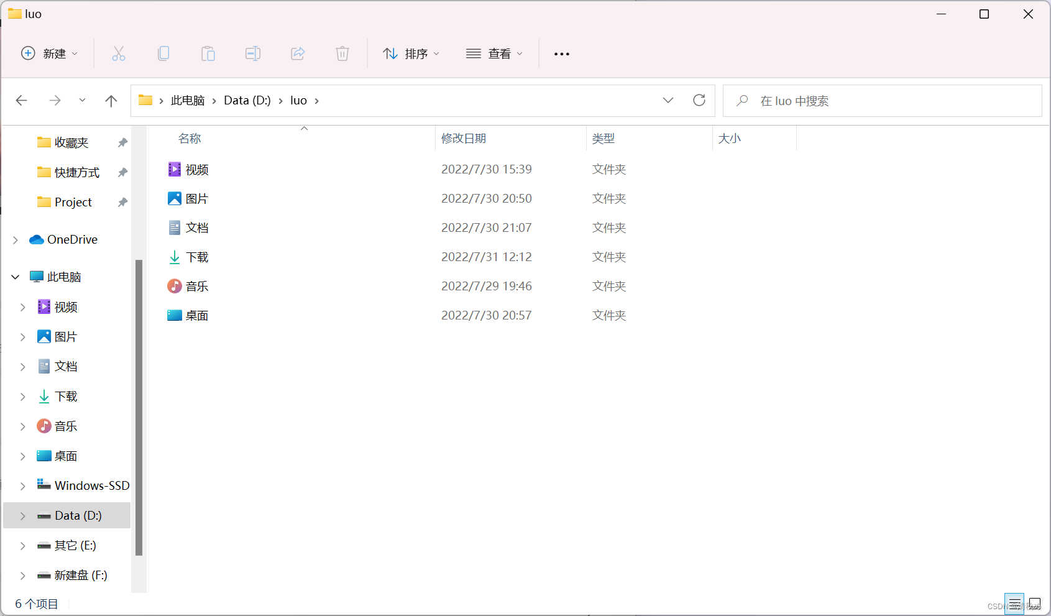
Task: Switch to large thumbnails view at bottom right
Action: [1036, 603]
